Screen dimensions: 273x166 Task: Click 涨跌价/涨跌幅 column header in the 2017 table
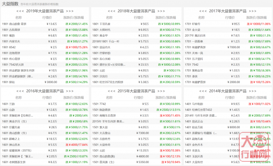point(256,17)
